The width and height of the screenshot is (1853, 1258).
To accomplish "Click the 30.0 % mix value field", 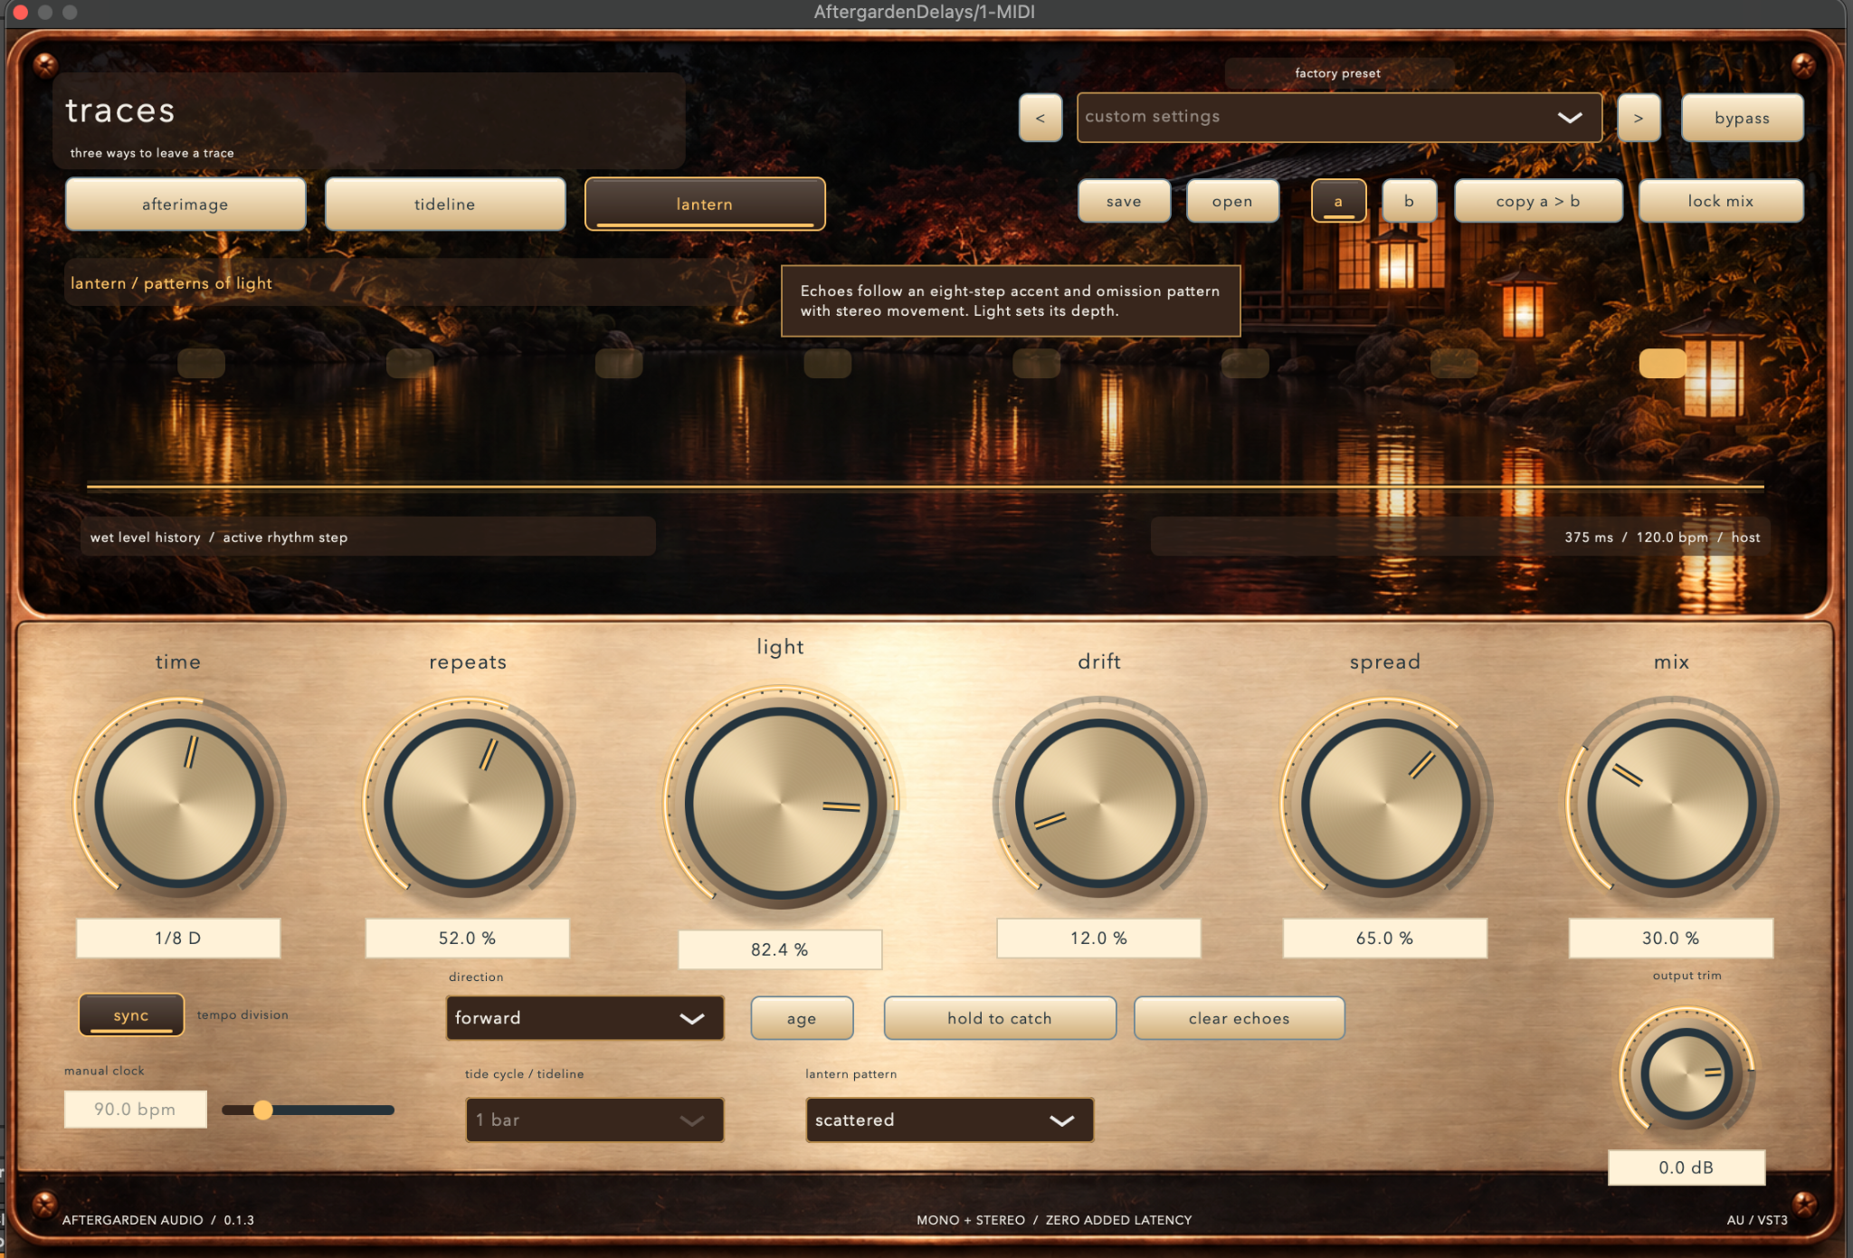I will [1671, 938].
